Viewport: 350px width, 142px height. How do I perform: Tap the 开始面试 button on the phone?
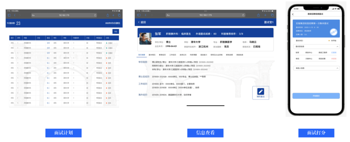tap(316, 96)
